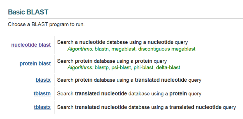Launch the tblastx program link

tap(42, 107)
